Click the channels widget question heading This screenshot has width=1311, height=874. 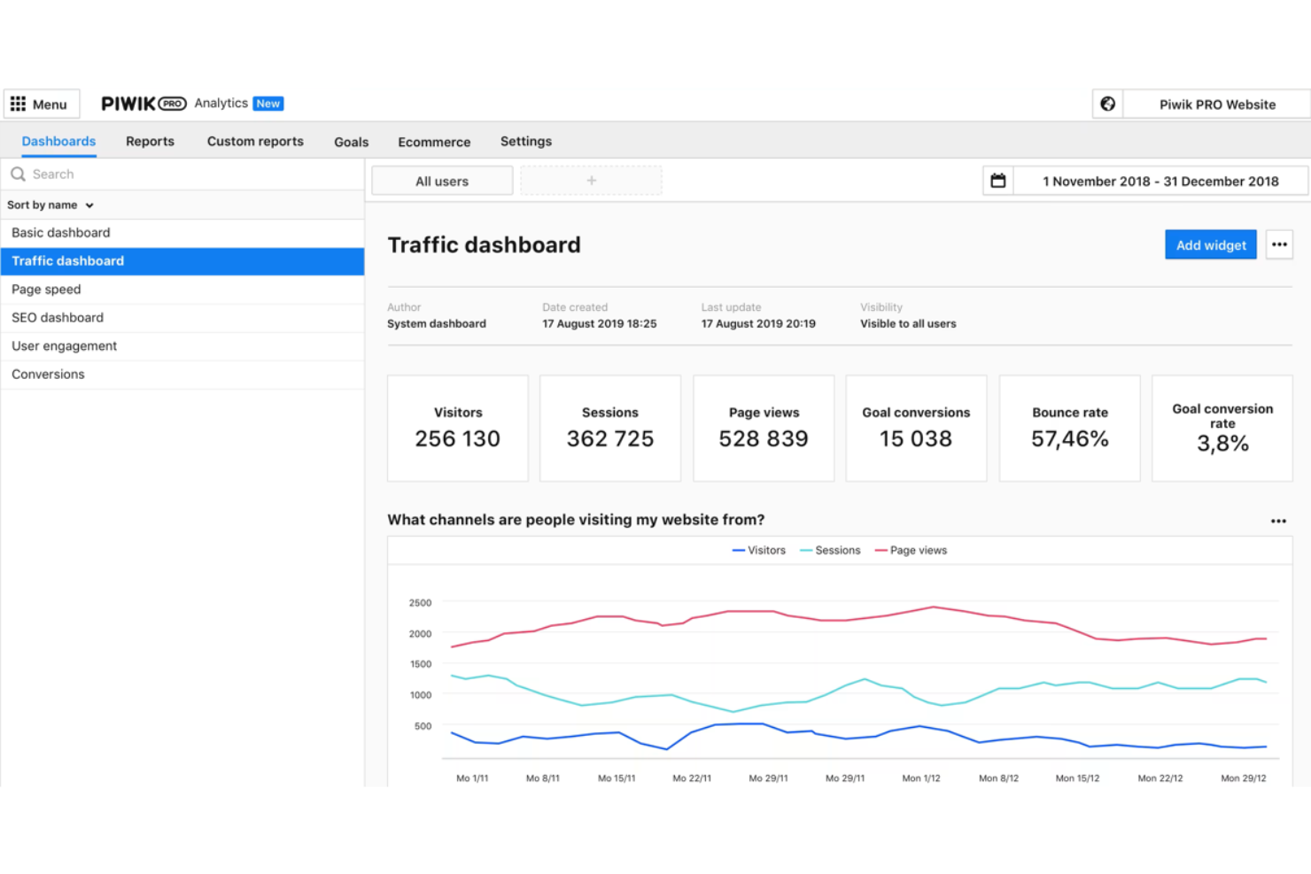[x=576, y=520]
